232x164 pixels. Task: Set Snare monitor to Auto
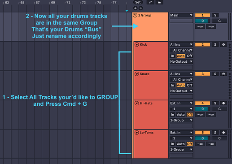tap(181, 85)
